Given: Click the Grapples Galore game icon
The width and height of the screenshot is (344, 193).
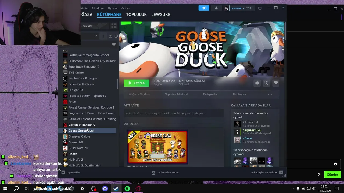Looking at the screenshot, I should (x=65, y=136).
